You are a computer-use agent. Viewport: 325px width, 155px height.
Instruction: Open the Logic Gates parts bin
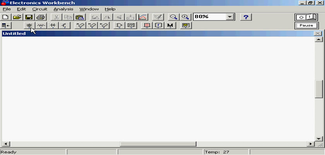[120, 26]
